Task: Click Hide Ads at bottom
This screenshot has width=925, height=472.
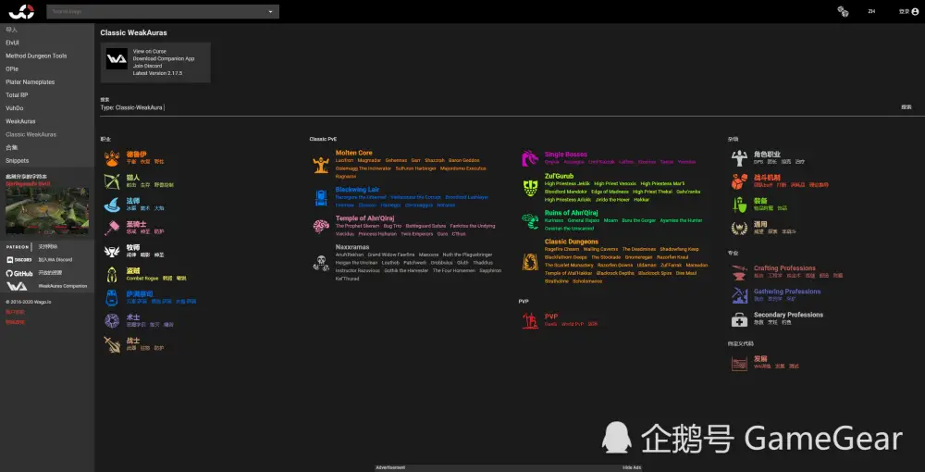Action: (632, 467)
